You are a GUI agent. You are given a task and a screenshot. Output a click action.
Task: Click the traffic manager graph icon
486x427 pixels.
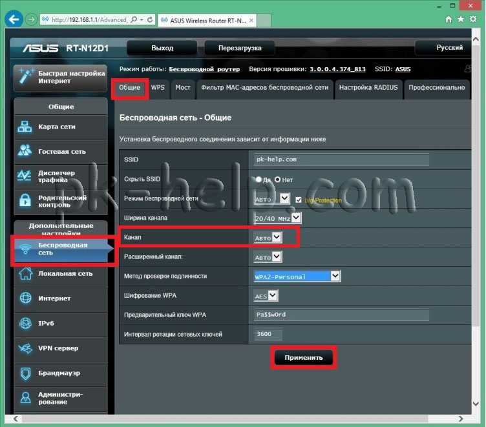[x=24, y=176]
